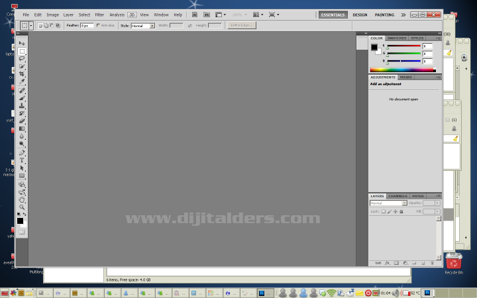Viewport: 477px width, 298px height.
Task: Switch to the Channels tab
Action: coord(397,196)
